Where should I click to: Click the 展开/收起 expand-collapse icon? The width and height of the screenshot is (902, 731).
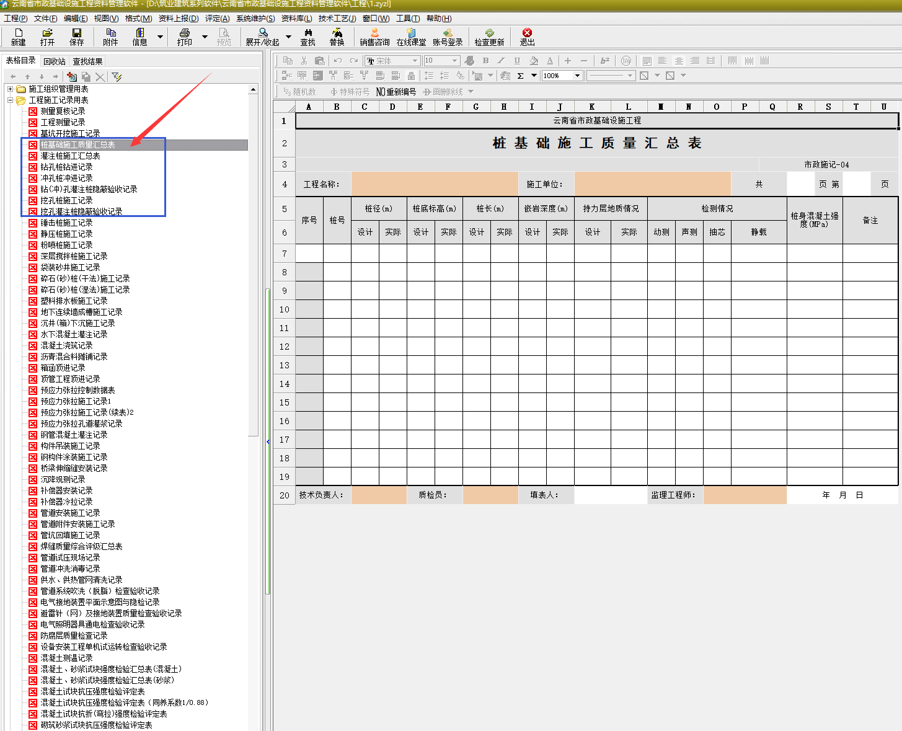pos(263,37)
